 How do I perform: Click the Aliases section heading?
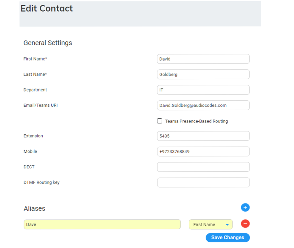(35, 208)
